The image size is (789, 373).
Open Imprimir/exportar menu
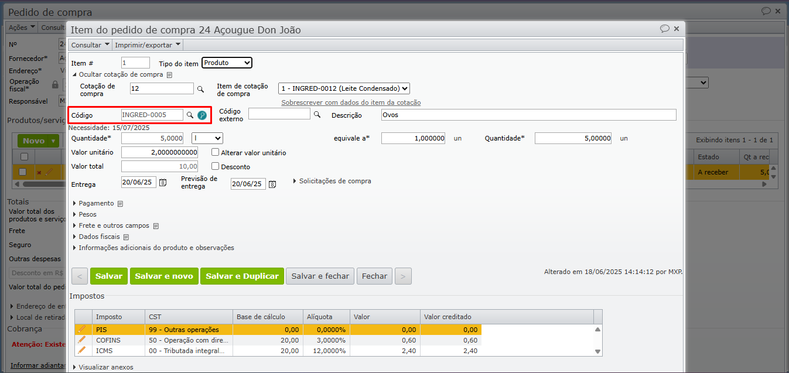pos(148,45)
